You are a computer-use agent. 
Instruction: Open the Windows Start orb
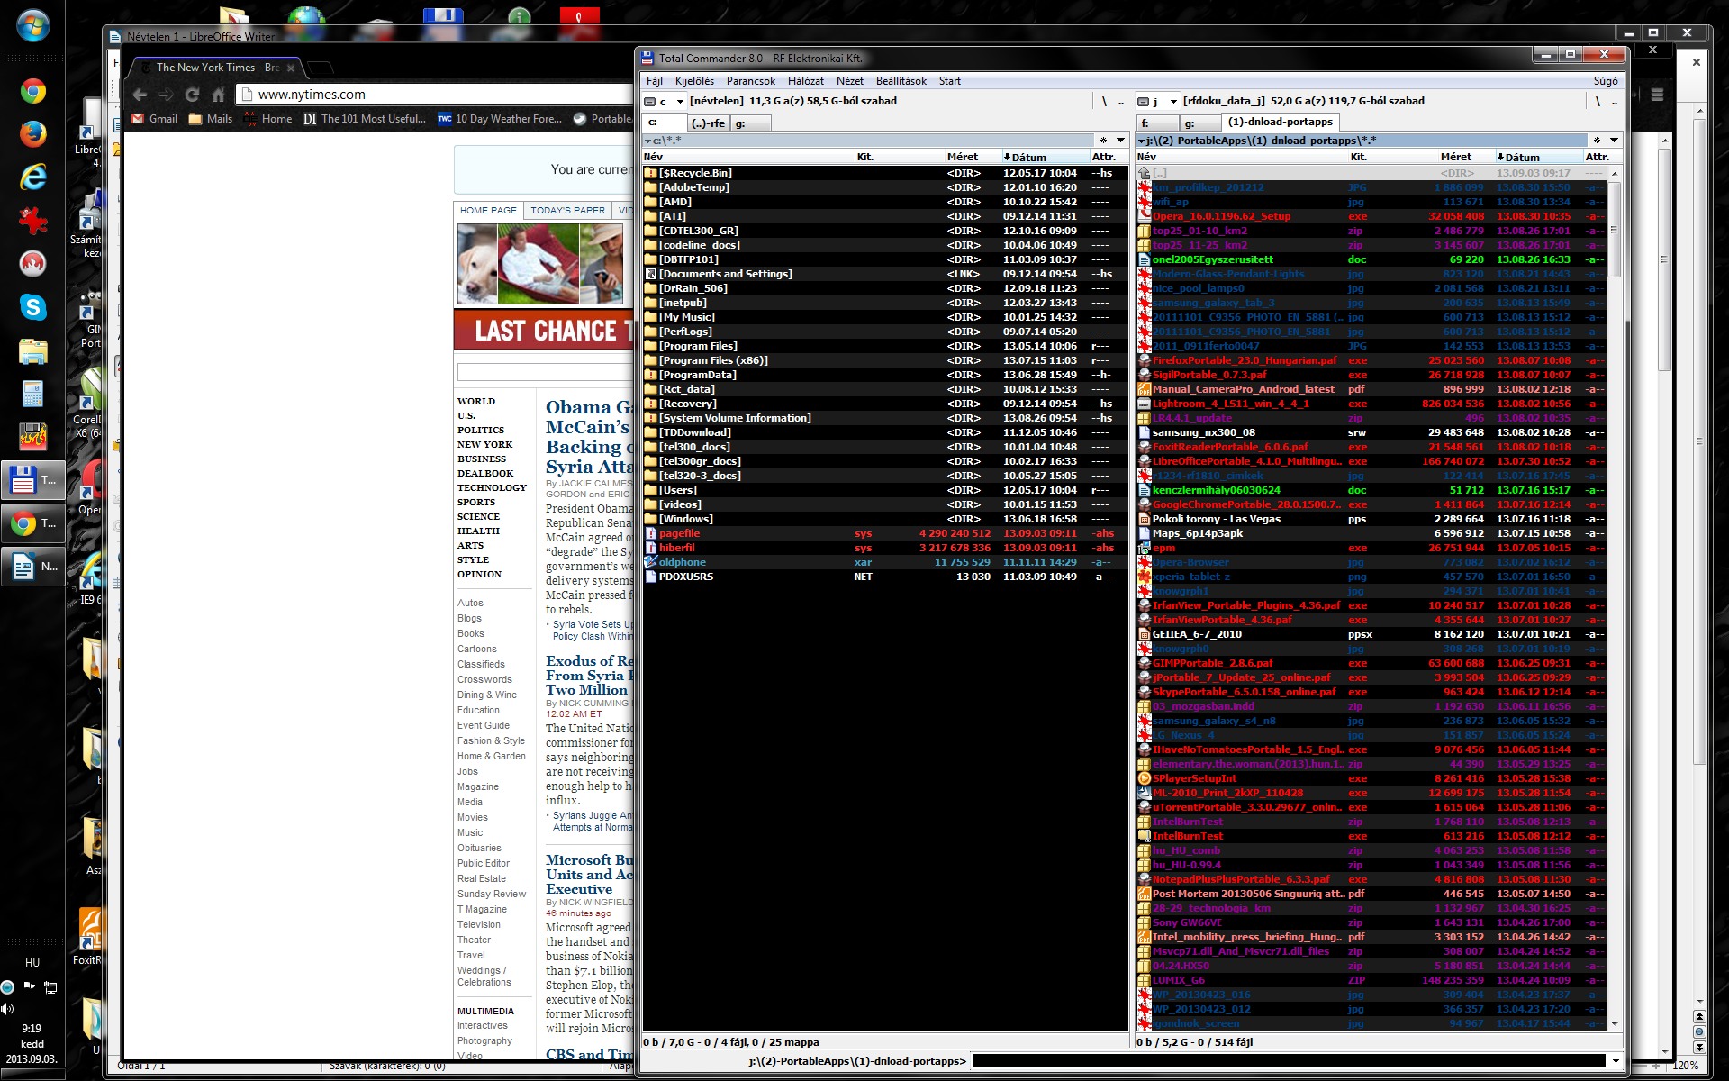click(33, 25)
